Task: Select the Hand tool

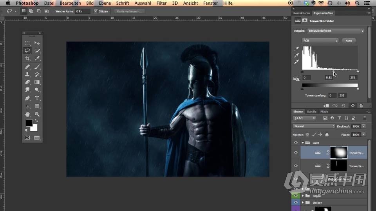Action: pyautogui.click(x=27, y=114)
